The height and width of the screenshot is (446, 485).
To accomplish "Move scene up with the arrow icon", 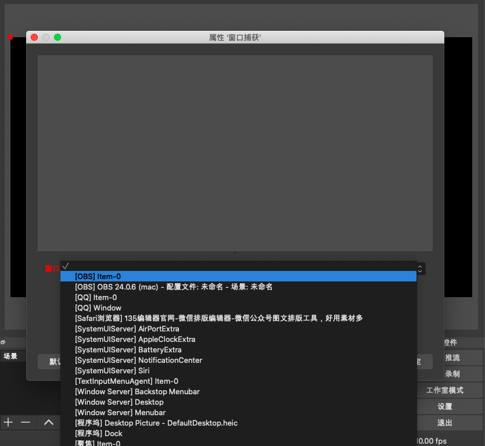I will 49,422.
